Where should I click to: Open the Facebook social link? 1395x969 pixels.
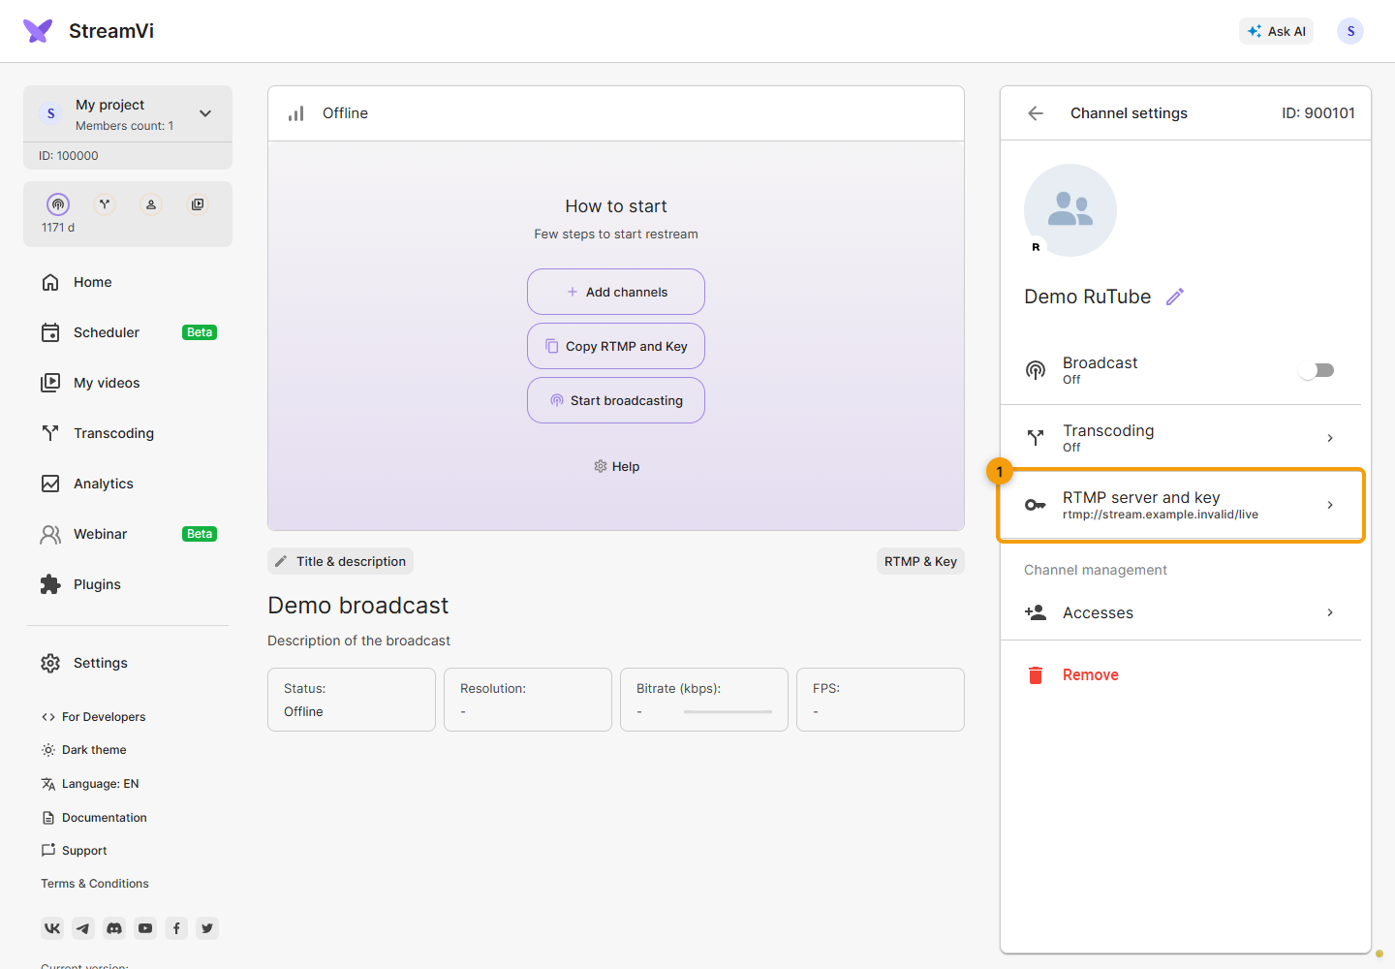(176, 928)
